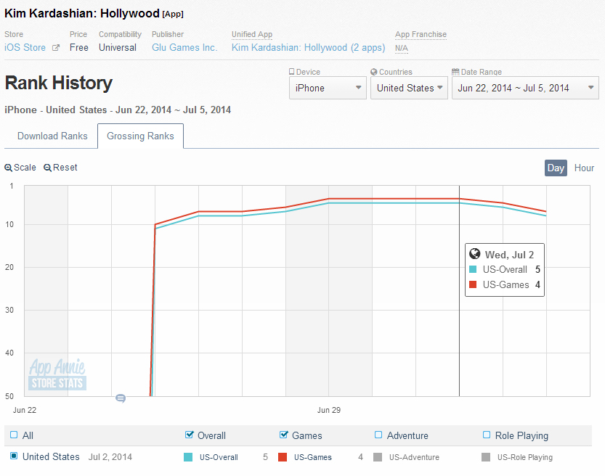The height and width of the screenshot is (476, 605).
Task: Click the Scale zoom-in control
Action: click(20, 168)
